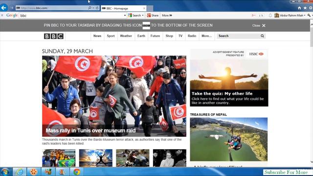Open the Mass rally in Tunis headline
This screenshot has height=176, width=313.
coord(90,131)
